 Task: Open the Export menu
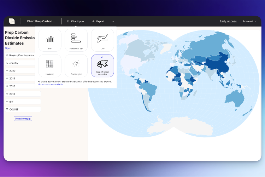(98, 21)
